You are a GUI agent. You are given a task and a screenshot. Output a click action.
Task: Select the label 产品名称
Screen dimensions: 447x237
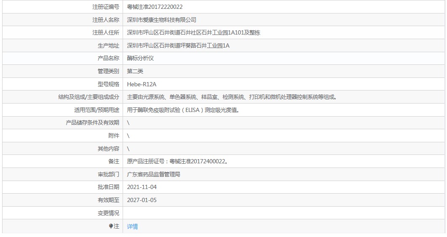[x=108, y=58]
